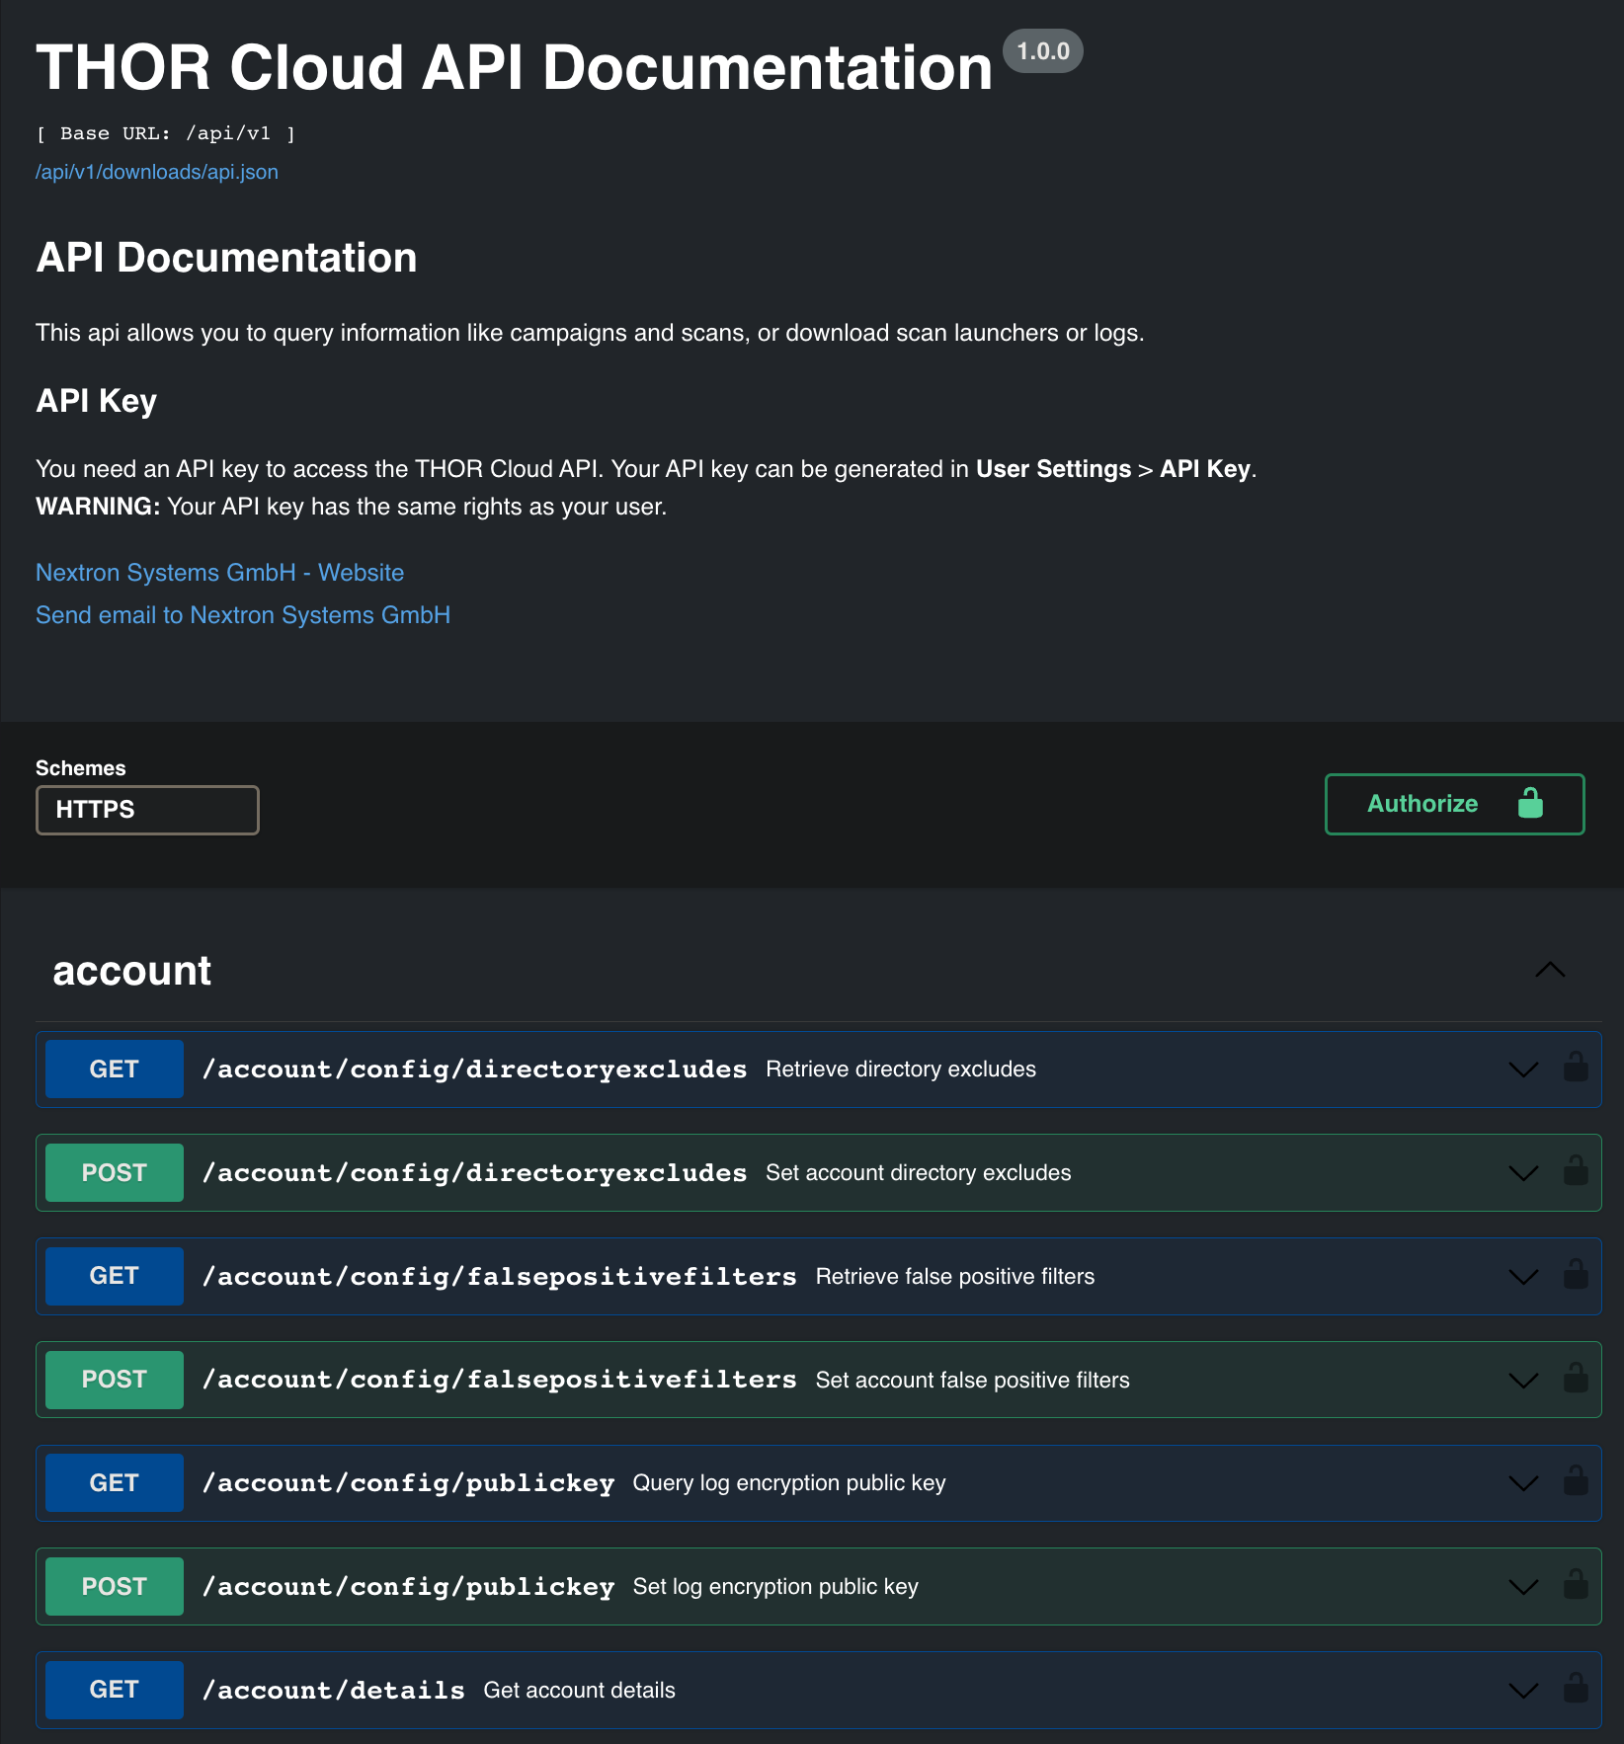Screen dimensions: 1624x1744
Task: Click the 1.0.0 version badge
Action: click(1043, 51)
